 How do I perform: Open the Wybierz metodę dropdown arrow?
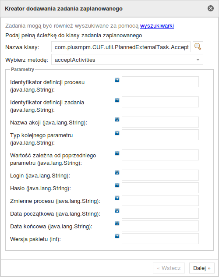coord(198,60)
